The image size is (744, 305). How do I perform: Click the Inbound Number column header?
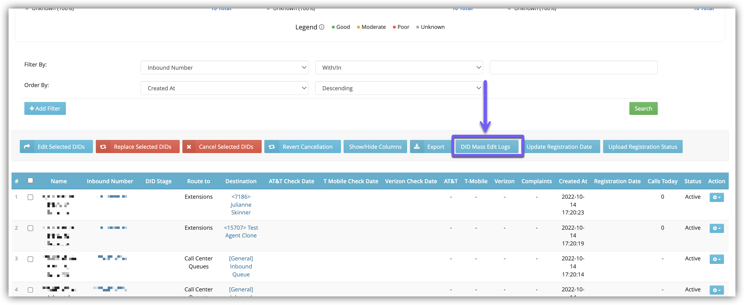coord(110,181)
